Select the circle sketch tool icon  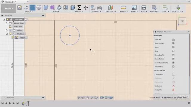coord(39,7)
